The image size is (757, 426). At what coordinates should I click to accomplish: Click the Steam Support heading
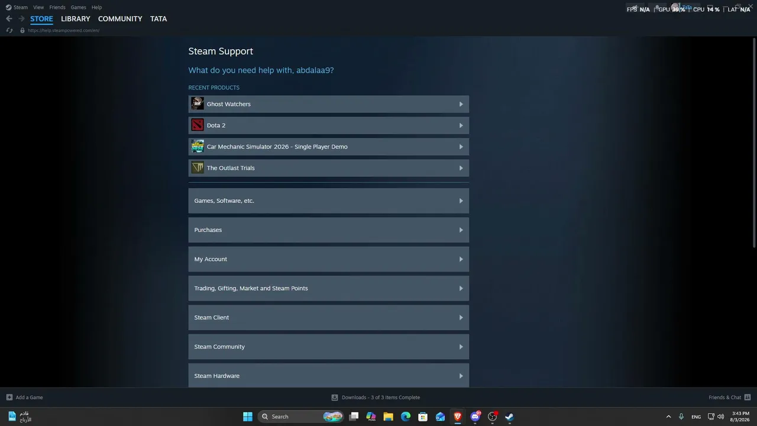pos(221,51)
